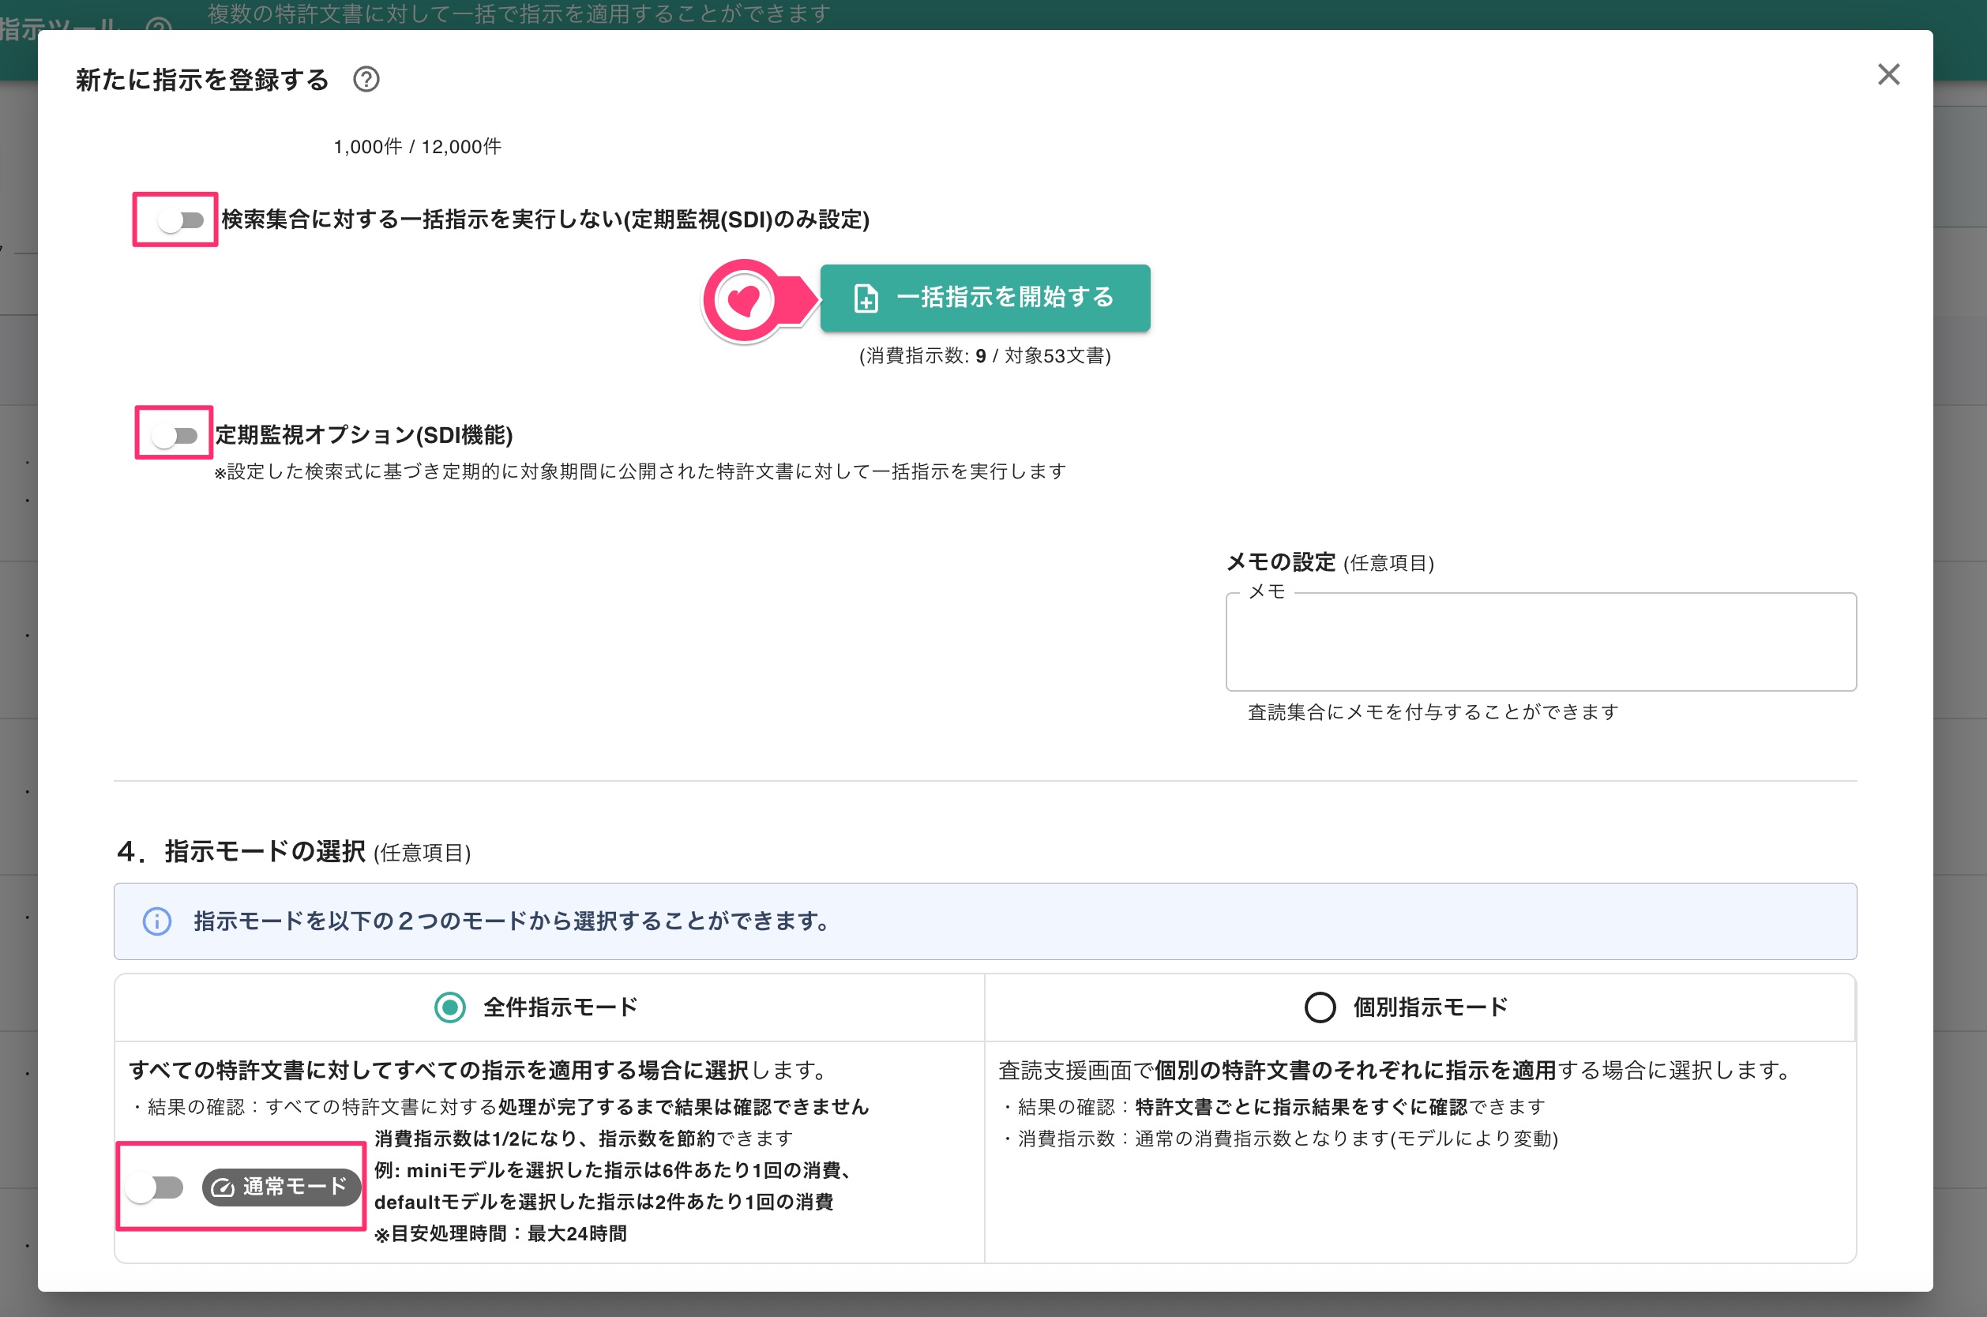Screen dimensions: 1987x1317
Task: Click 消費指示数: 9 / 対象53文書 text
Action: 985,356
